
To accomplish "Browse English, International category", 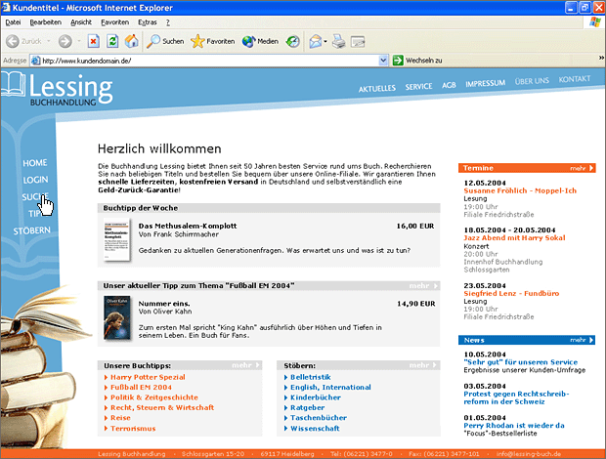I will 330,387.
